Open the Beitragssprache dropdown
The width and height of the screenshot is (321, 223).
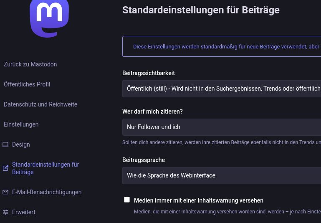point(222,175)
